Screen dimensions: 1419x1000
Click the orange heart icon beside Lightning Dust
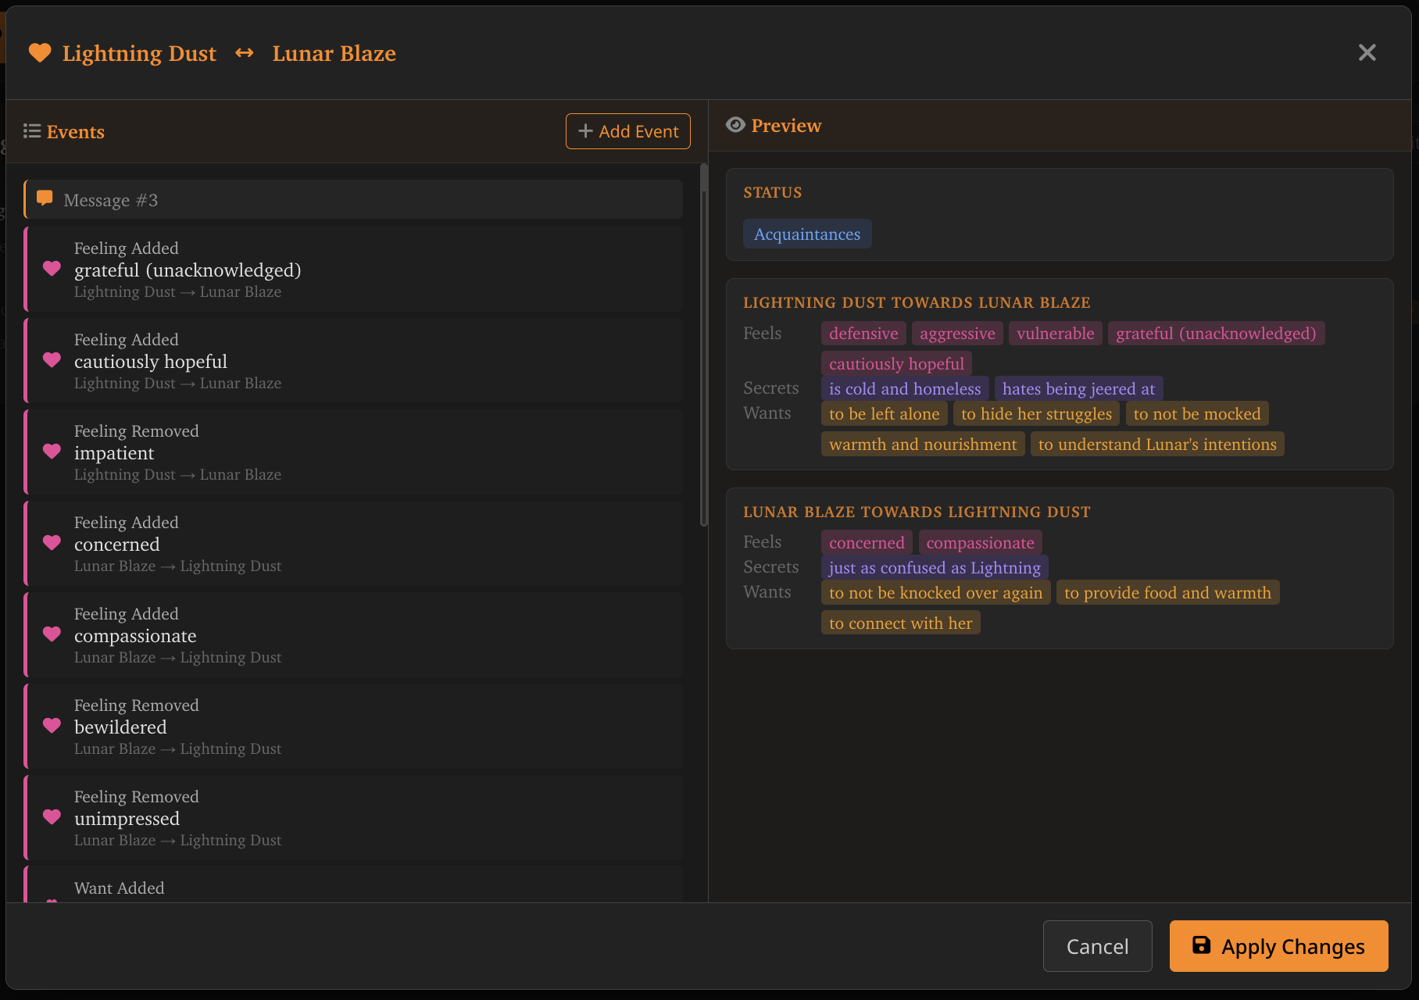[40, 53]
